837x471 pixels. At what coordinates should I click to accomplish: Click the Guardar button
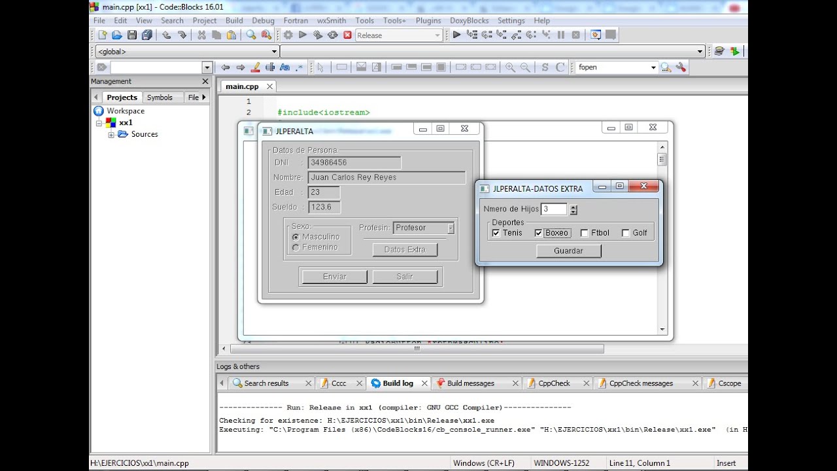[x=568, y=251]
